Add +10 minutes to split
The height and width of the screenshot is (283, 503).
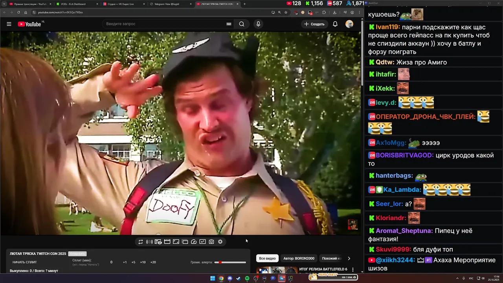[143, 262]
